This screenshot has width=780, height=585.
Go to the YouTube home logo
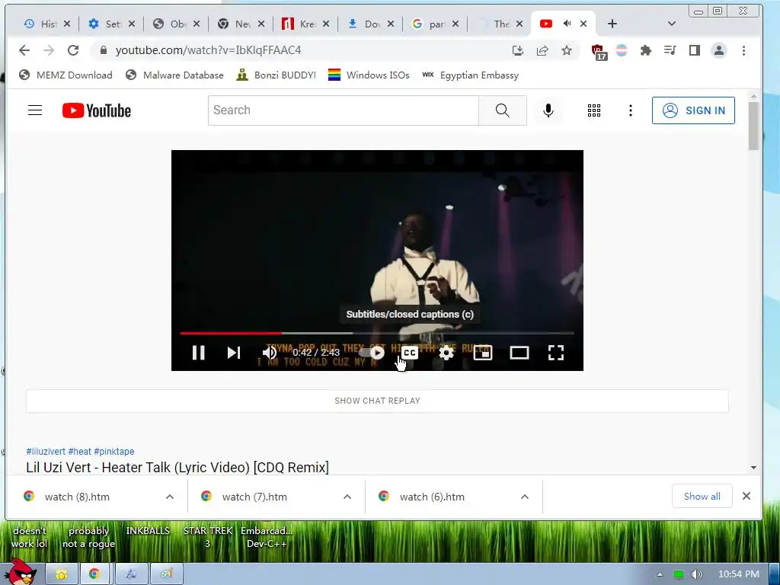97,110
